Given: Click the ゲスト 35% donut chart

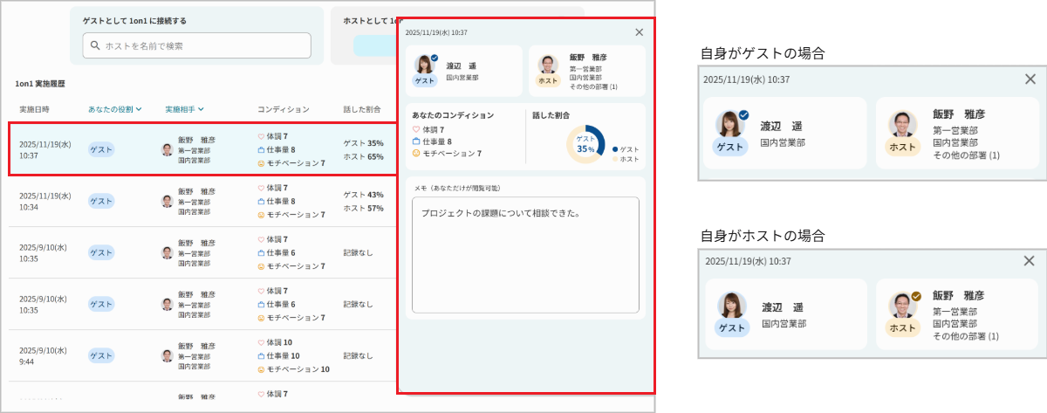Looking at the screenshot, I should [x=585, y=145].
